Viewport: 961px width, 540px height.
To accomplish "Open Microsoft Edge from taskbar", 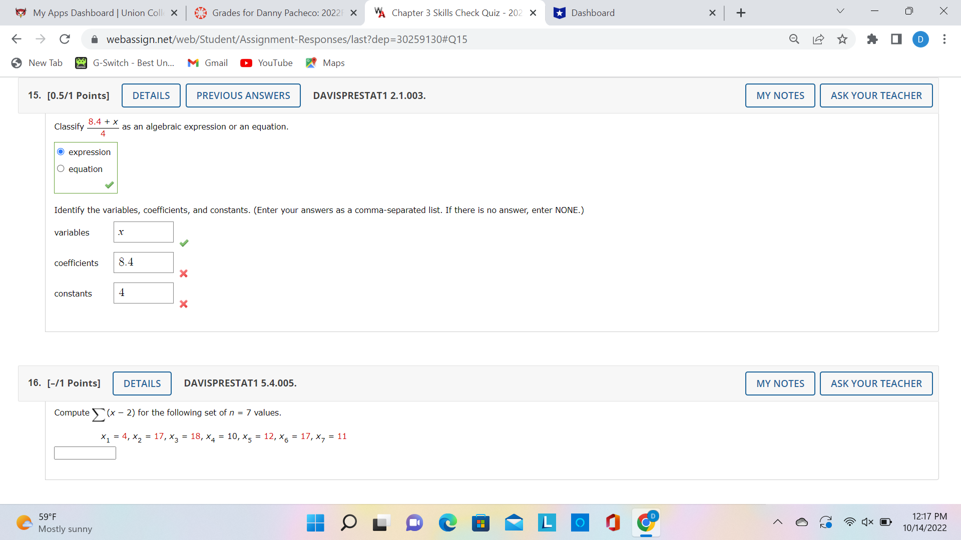I will point(447,523).
